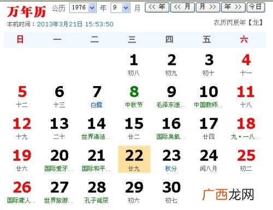Select September 23 秋分
This screenshot has height=210, width=273.
tap(171, 160)
